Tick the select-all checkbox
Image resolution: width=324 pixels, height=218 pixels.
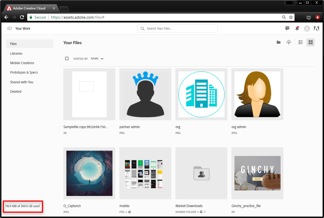(67, 58)
